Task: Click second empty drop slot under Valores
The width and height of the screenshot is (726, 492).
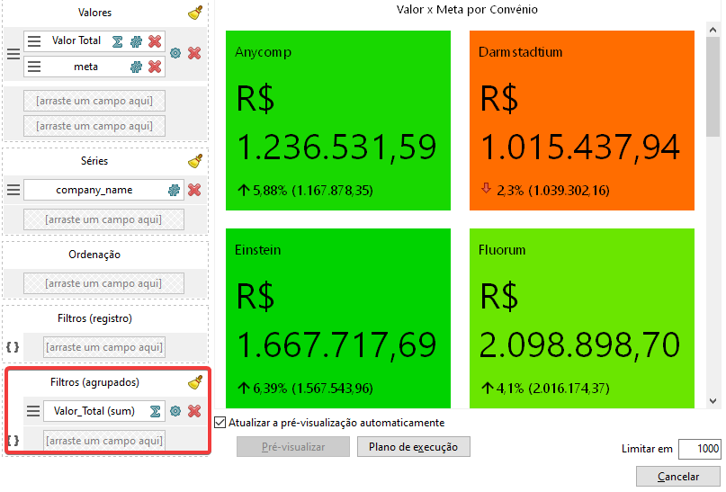Action: pos(94,126)
